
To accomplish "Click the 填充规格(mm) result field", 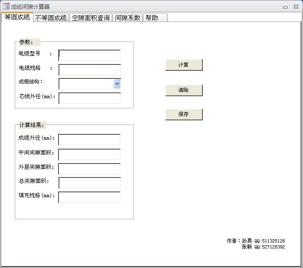I will click(x=89, y=197).
